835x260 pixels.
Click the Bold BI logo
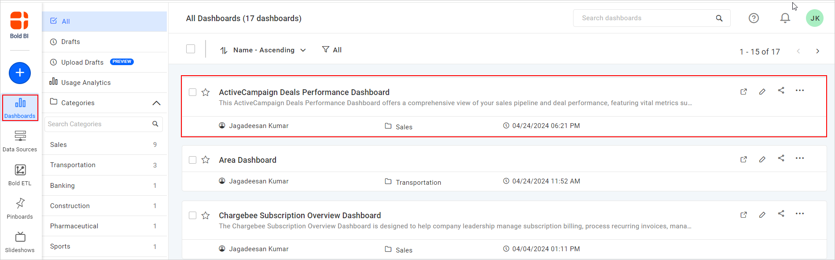(x=19, y=25)
